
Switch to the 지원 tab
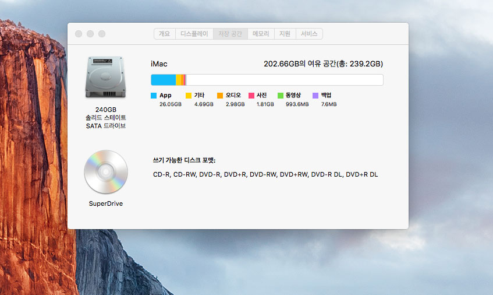[285, 34]
